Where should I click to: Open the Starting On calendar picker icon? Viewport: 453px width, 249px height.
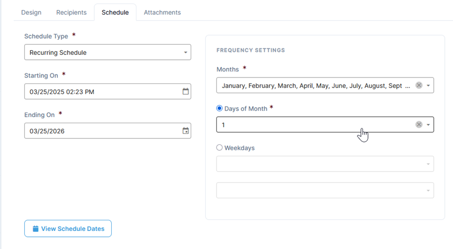pyautogui.click(x=186, y=92)
